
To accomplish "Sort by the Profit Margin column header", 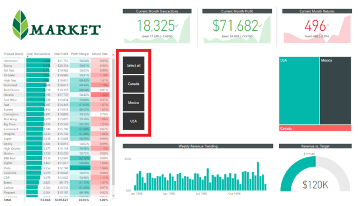I will click(x=79, y=54).
